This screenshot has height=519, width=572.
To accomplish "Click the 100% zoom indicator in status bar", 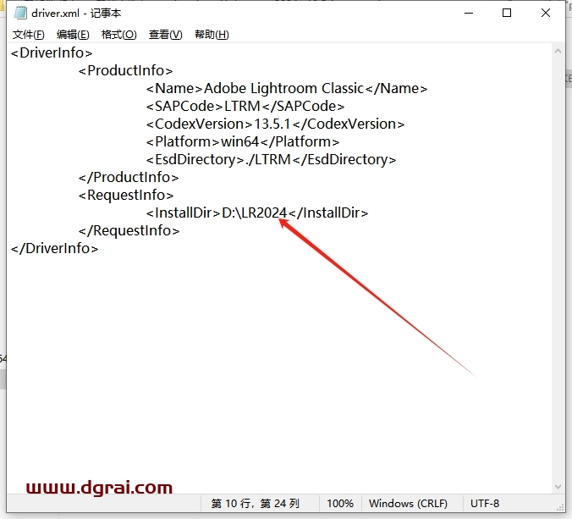I will pos(340,504).
